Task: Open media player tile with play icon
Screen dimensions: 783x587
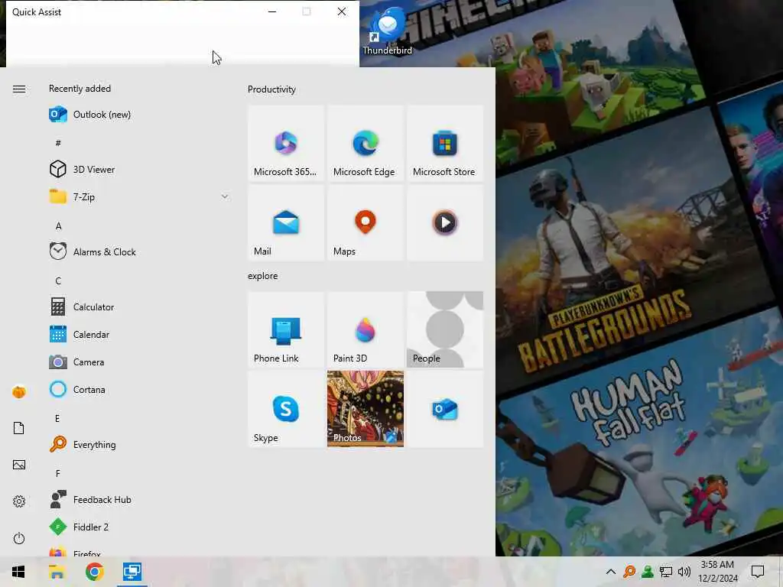Action: click(x=445, y=222)
